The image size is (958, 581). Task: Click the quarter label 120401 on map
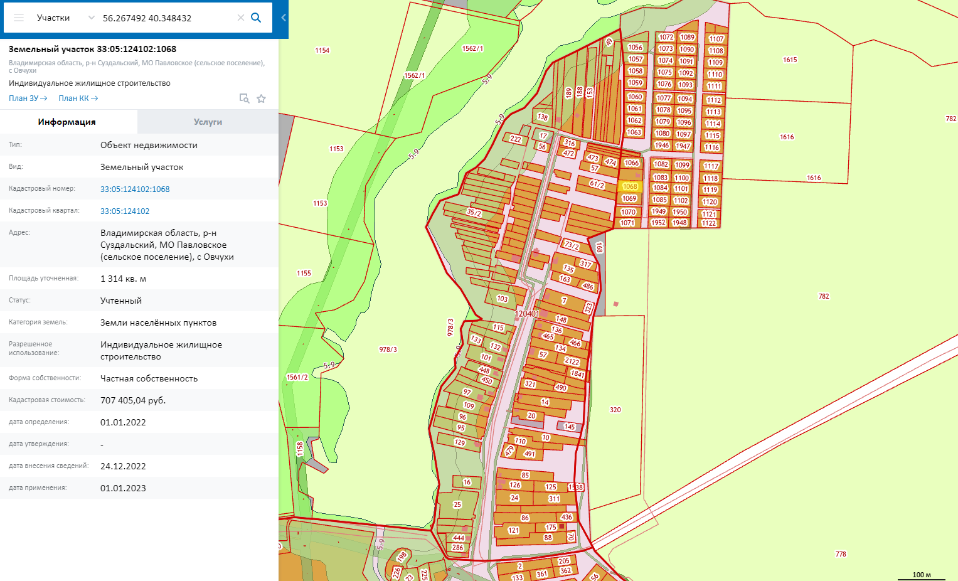[527, 314]
